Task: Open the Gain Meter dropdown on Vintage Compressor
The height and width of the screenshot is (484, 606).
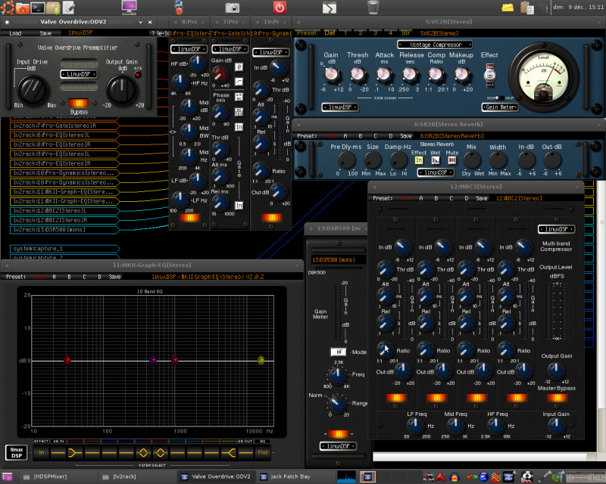Action: tap(501, 107)
